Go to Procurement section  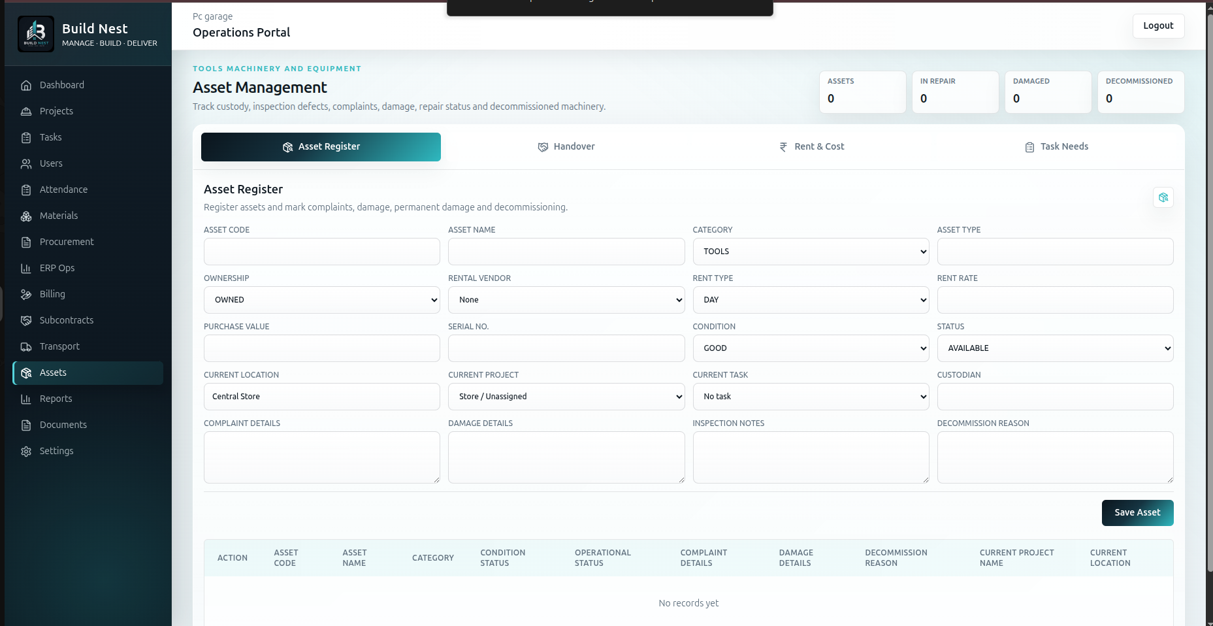[x=88, y=242]
